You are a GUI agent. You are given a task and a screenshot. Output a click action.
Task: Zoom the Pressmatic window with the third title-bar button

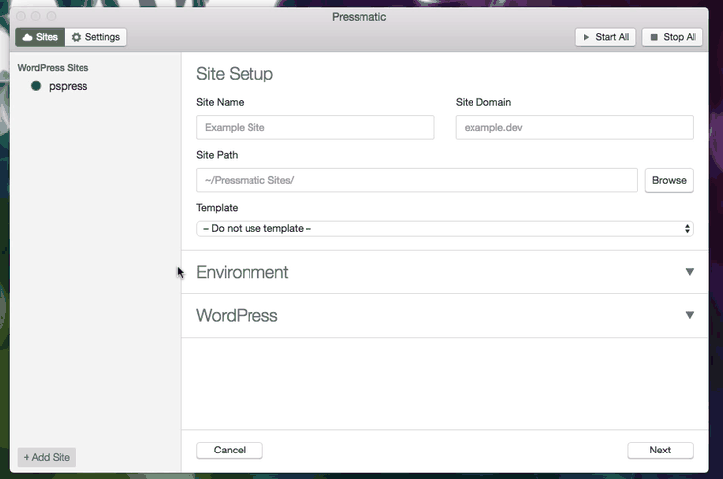tap(52, 16)
